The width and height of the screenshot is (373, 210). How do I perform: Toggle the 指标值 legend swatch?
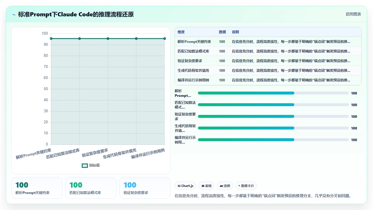point(85,165)
